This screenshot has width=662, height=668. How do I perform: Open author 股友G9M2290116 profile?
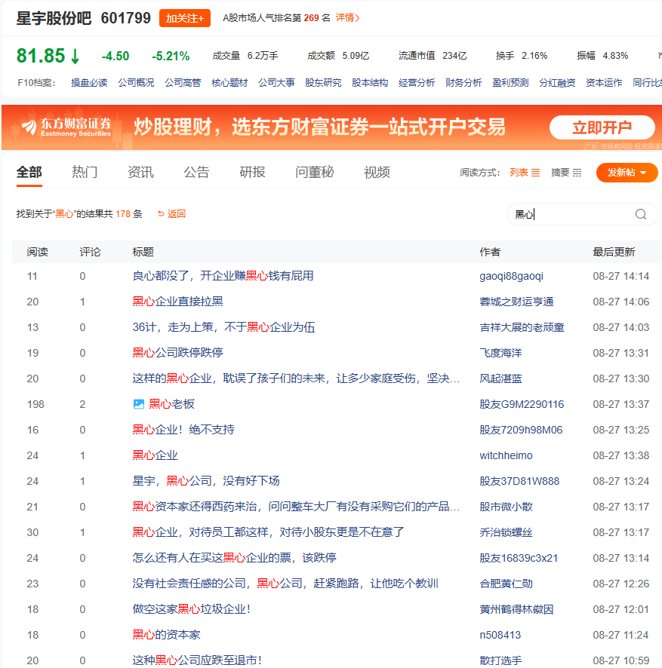[x=522, y=404]
